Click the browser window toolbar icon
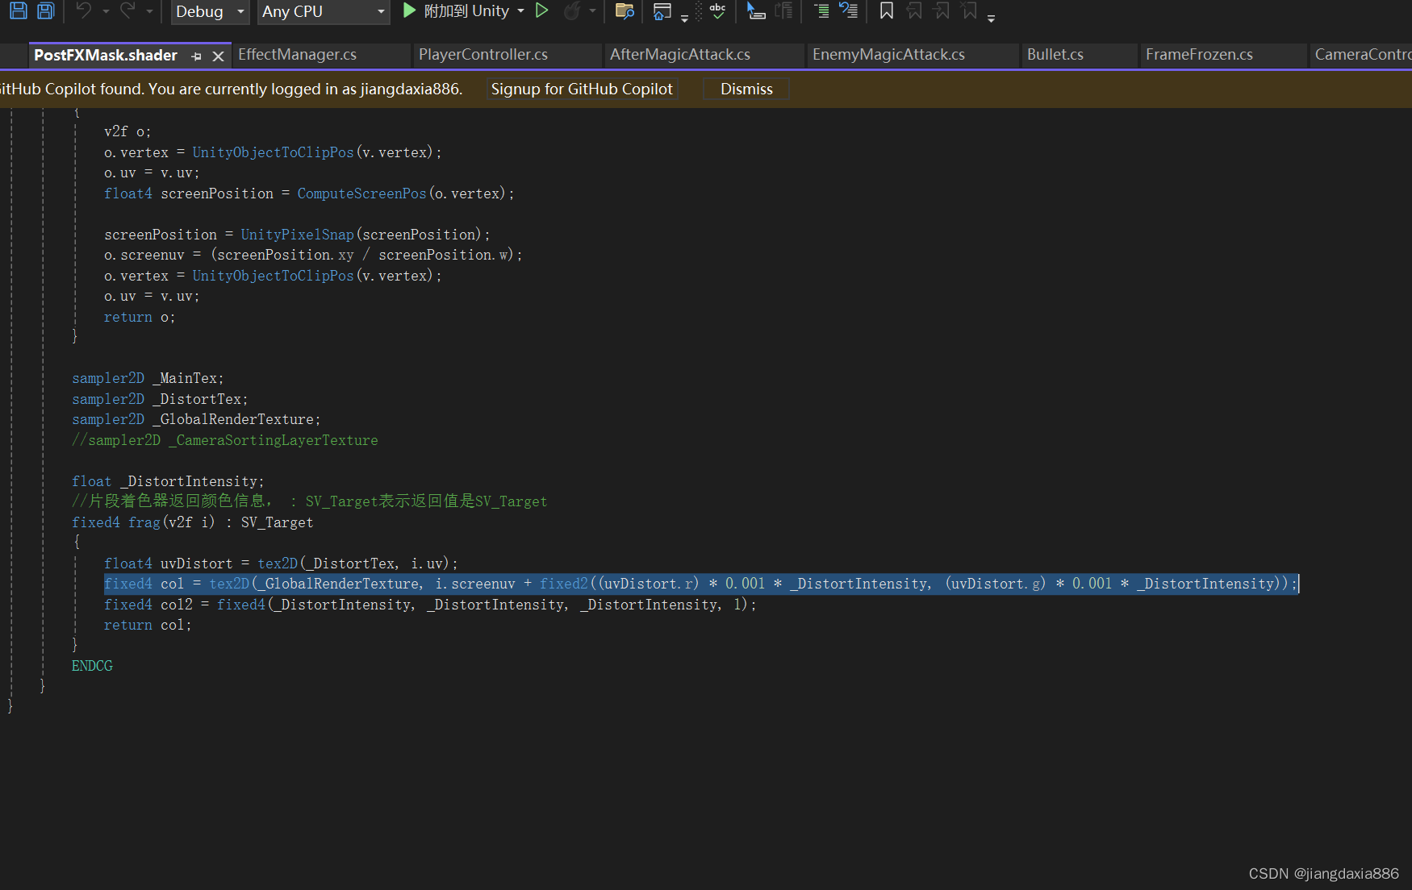This screenshot has height=890, width=1412. click(x=662, y=10)
